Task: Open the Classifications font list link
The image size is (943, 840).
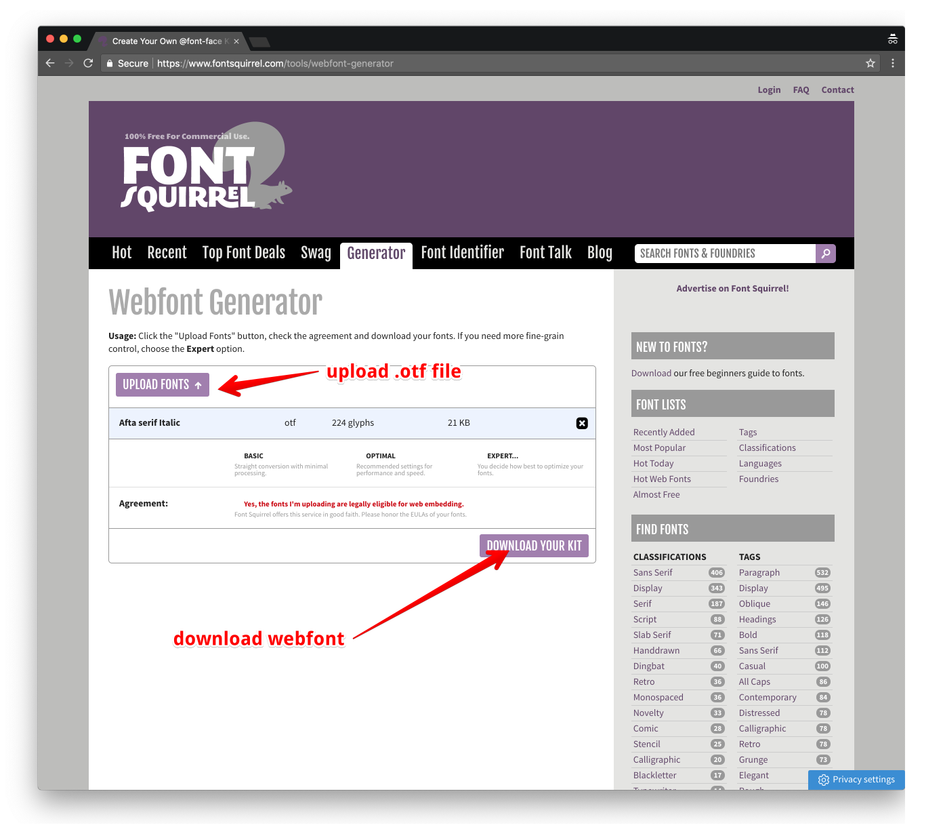Action: (x=767, y=448)
